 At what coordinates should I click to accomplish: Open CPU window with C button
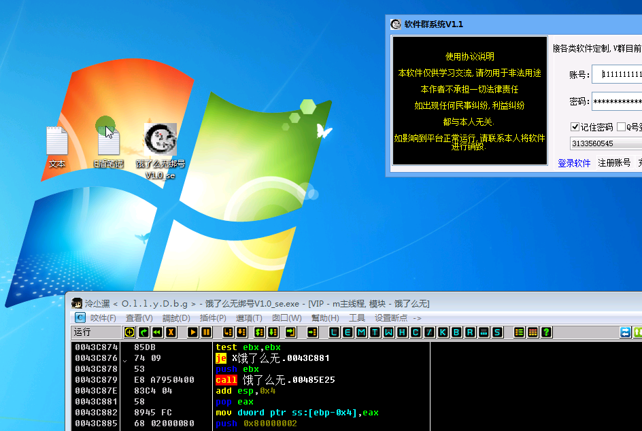point(416,332)
